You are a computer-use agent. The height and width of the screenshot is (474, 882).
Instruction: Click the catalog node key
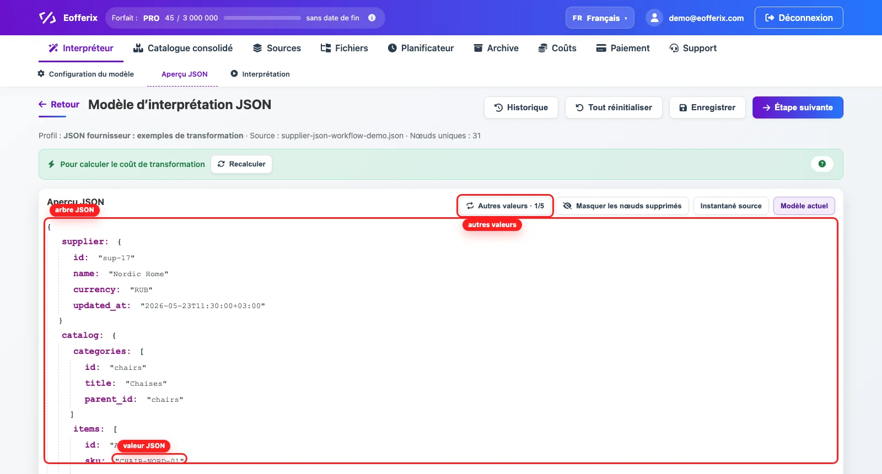tap(82, 335)
